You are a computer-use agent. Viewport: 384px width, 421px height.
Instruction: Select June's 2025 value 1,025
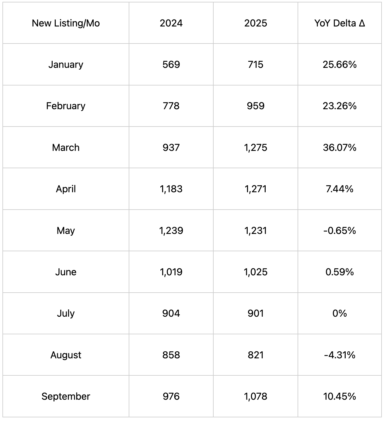click(x=256, y=272)
